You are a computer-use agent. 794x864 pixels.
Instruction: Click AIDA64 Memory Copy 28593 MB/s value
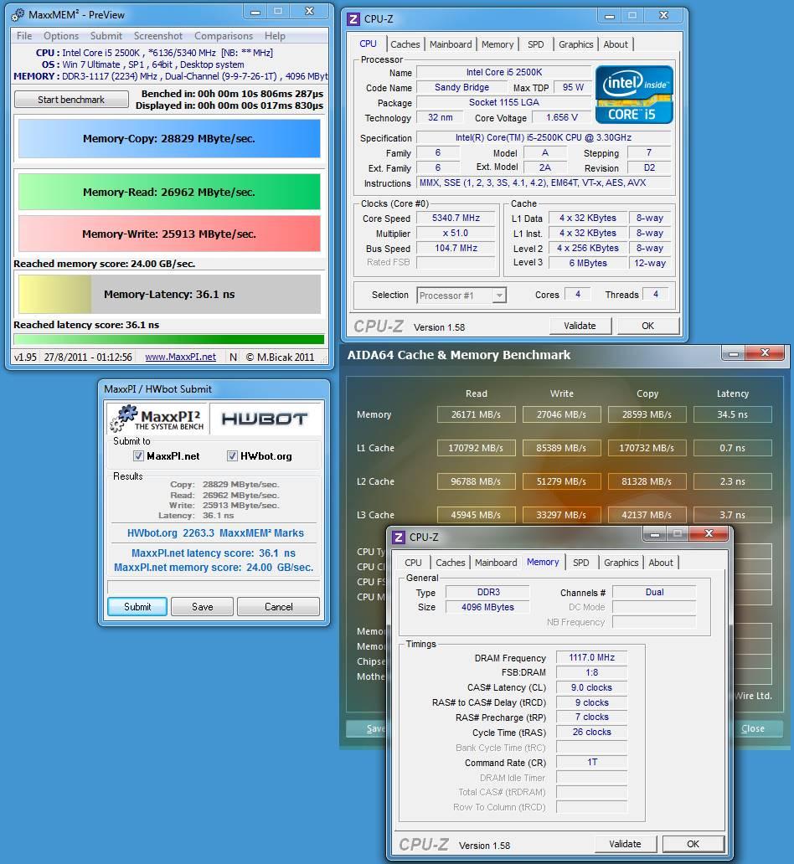coord(647,414)
